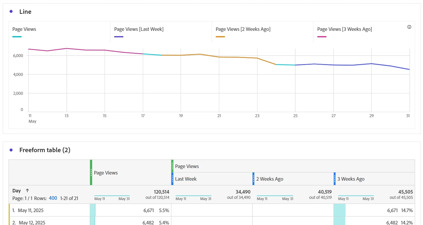Click the orange 2 Weeks Ago color swatch
This screenshot has height=225, width=423.
[x=220, y=37]
